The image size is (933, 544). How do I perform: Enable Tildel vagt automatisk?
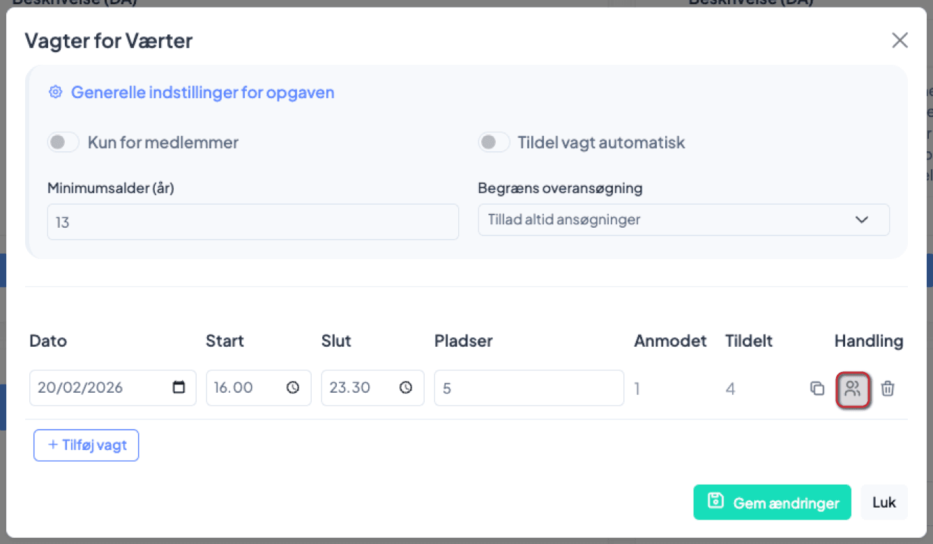pyautogui.click(x=494, y=141)
